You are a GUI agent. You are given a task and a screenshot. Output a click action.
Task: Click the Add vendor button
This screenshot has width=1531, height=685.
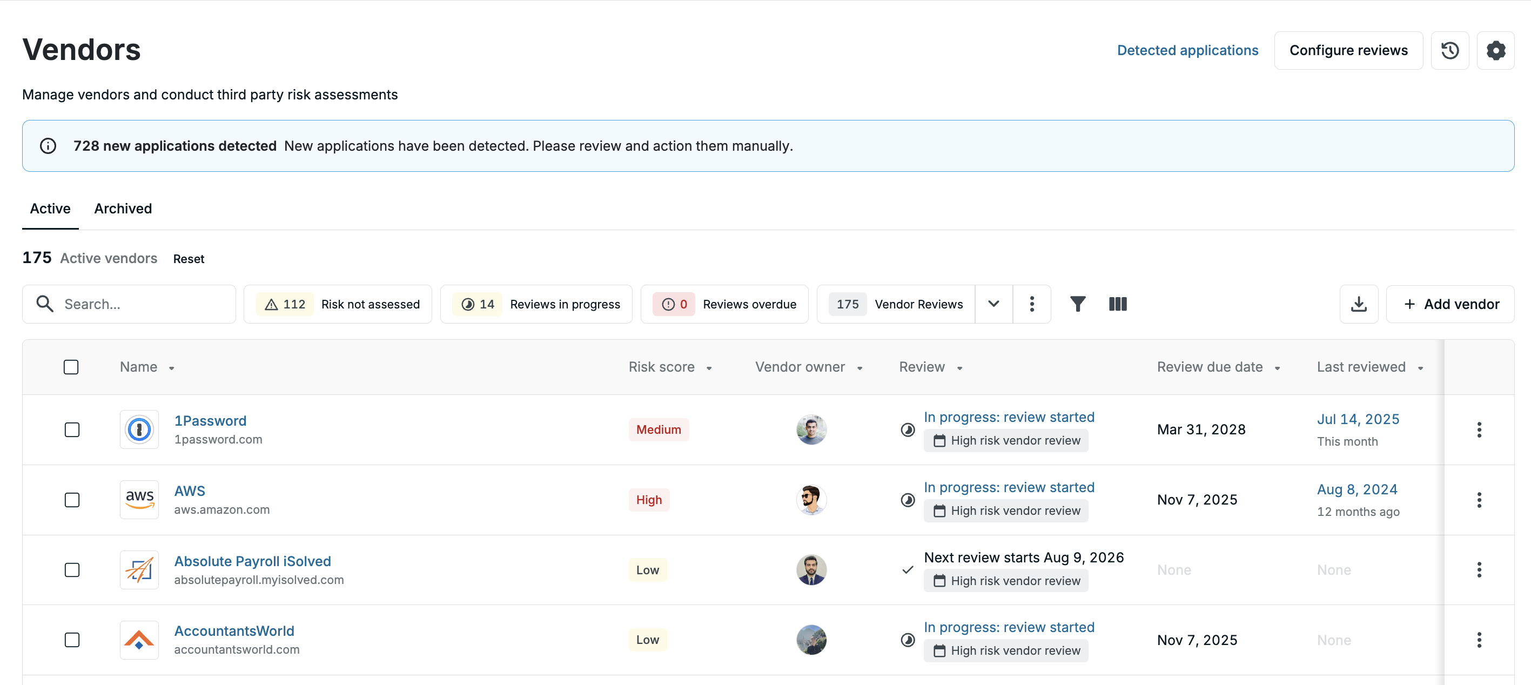click(1450, 304)
